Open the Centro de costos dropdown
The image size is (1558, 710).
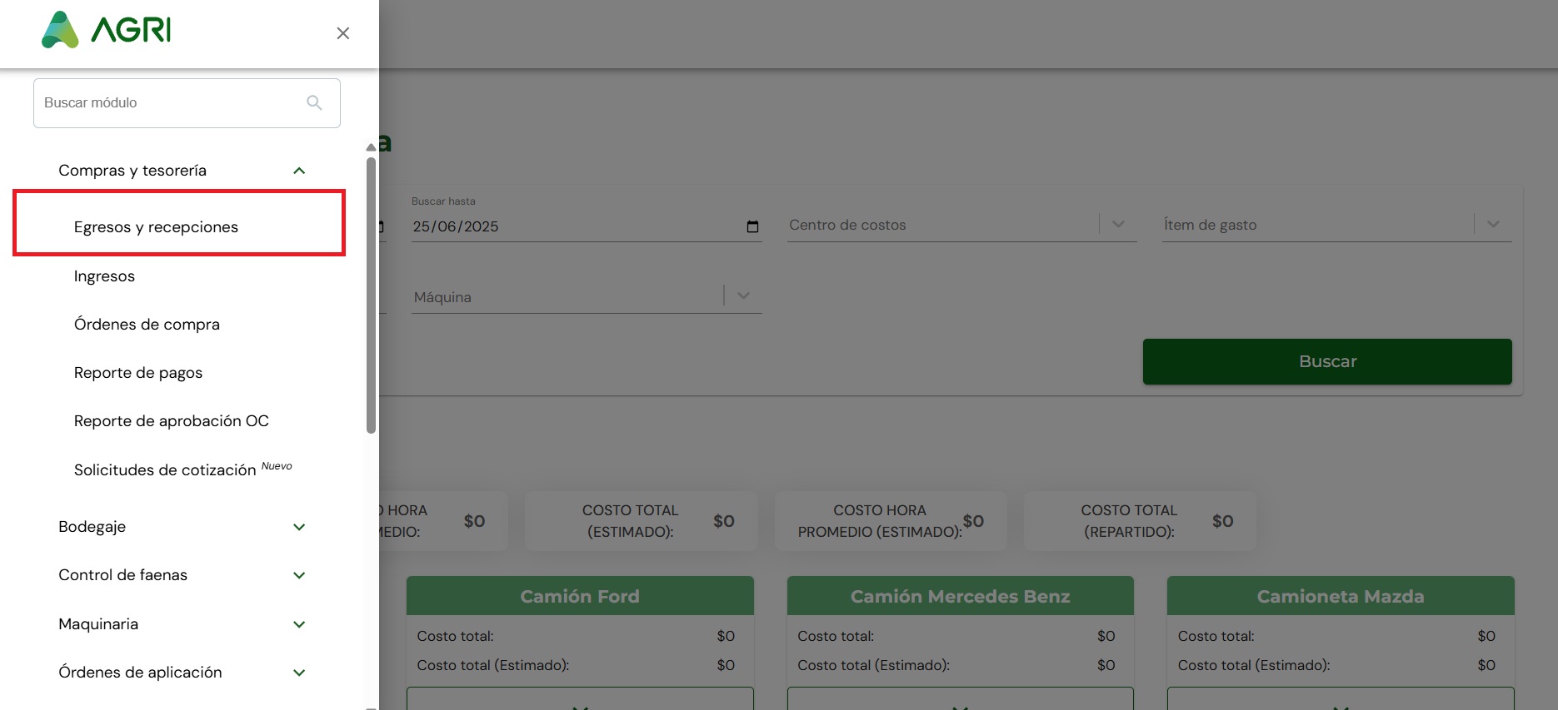tap(962, 225)
